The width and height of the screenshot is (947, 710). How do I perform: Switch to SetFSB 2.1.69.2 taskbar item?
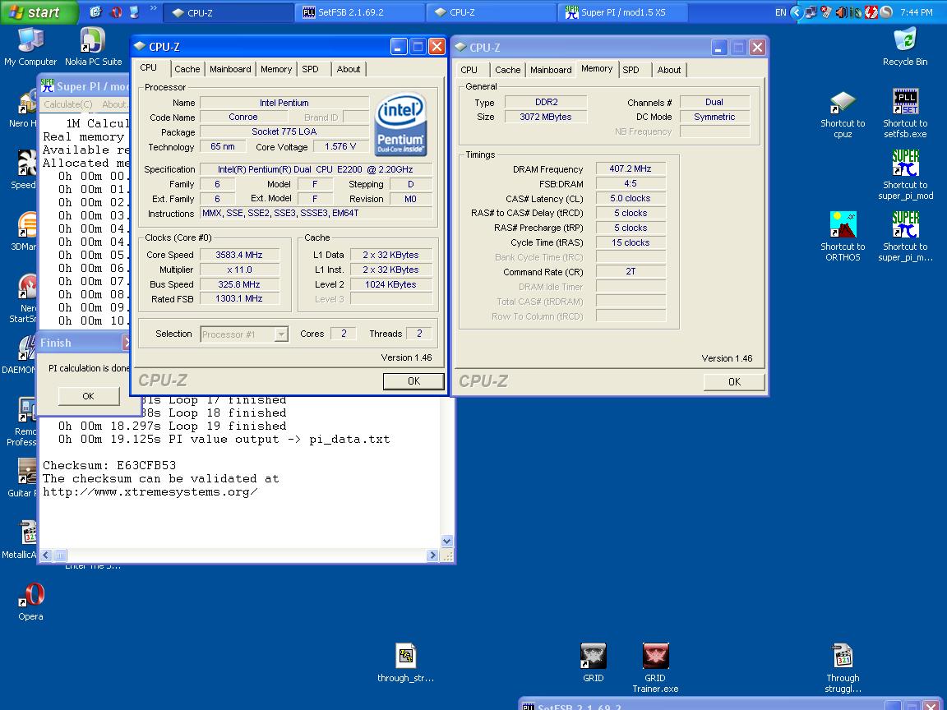(x=361, y=12)
